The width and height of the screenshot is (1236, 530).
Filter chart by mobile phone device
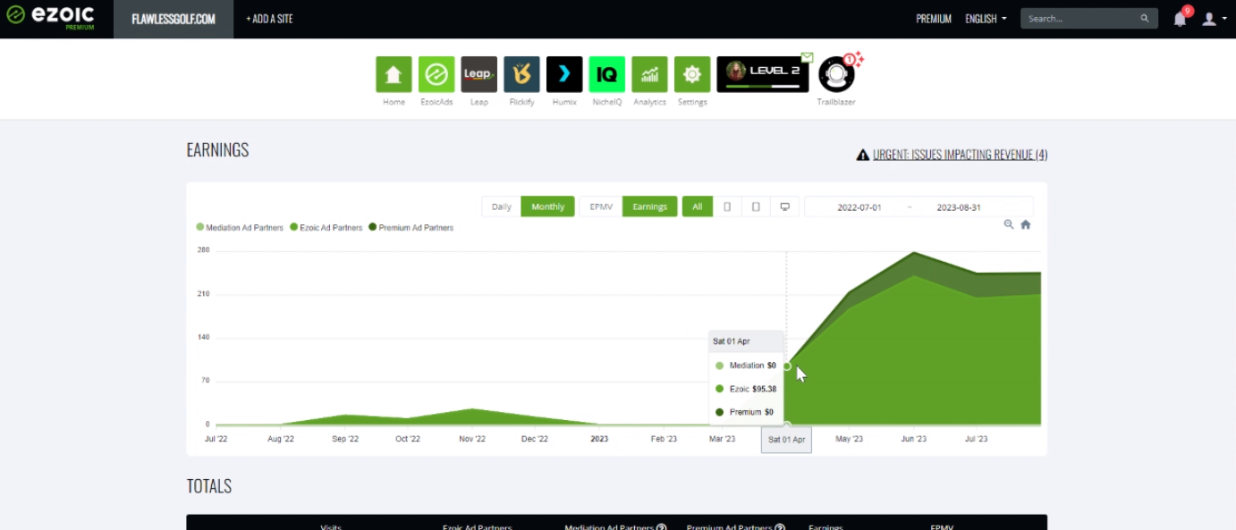click(727, 206)
